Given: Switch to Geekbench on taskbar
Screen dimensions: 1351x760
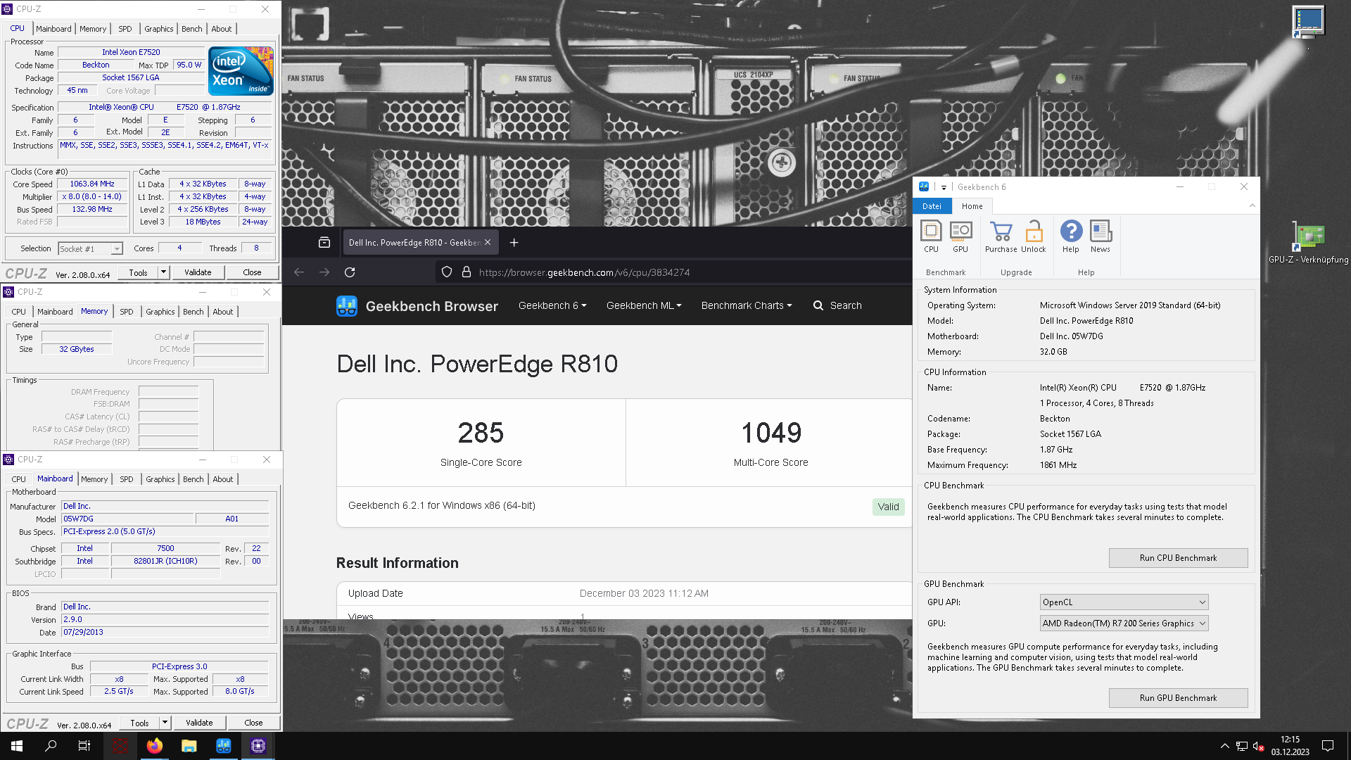Looking at the screenshot, I should pyautogui.click(x=223, y=746).
